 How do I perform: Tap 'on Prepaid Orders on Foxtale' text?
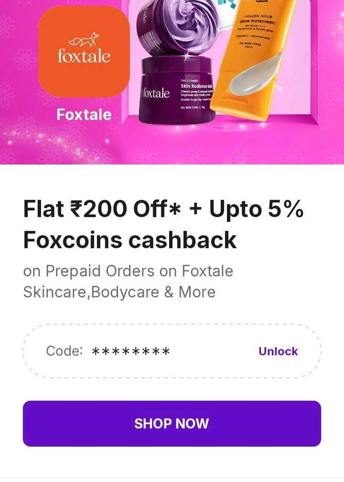(x=128, y=271)
